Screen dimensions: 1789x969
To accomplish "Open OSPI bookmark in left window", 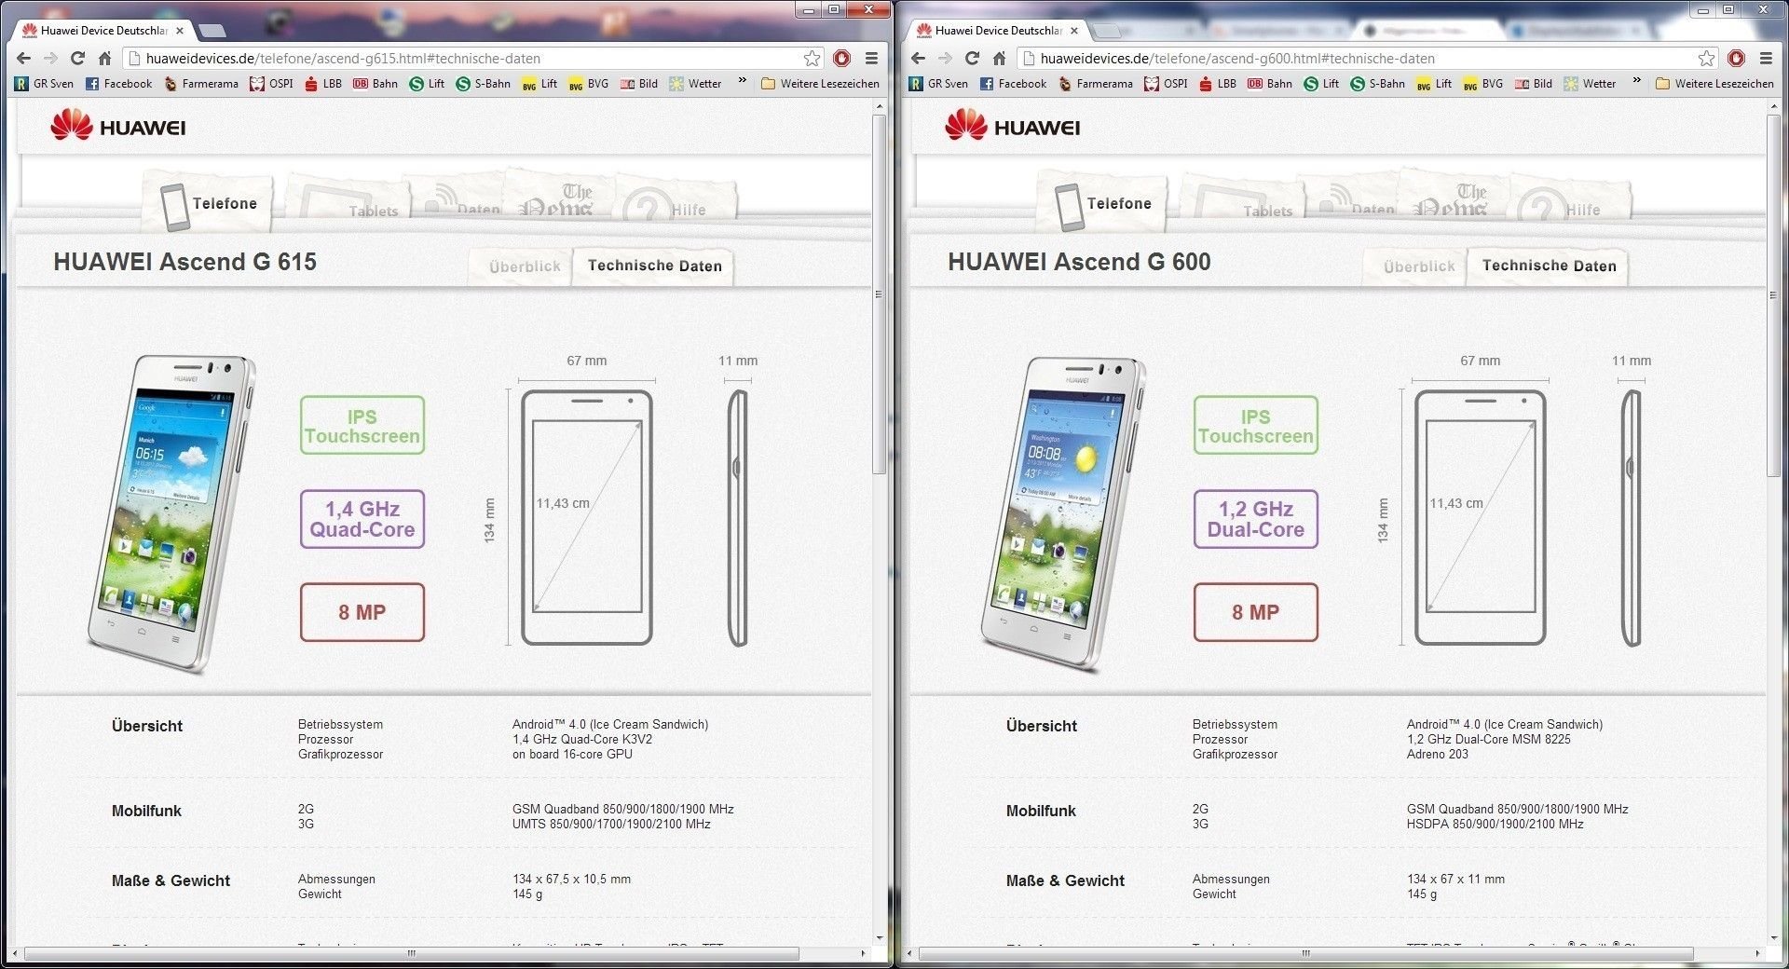I will coord(271,84).
